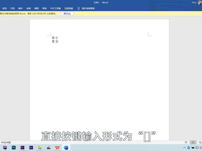Place cursor at end of second line
202x151 pixels.
pos(57,42)
